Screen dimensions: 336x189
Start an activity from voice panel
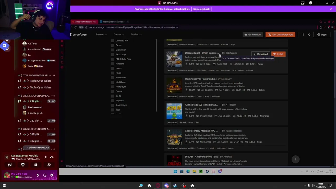(x=36, y=165)
